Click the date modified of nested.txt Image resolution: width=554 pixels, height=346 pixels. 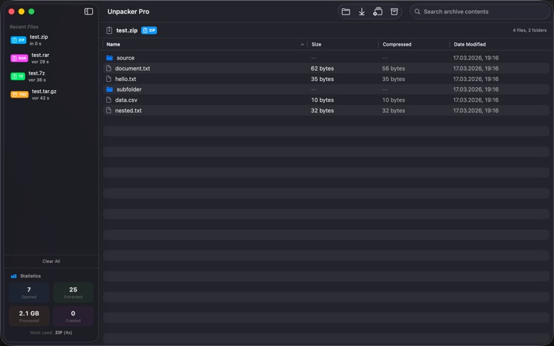point(476,111)
